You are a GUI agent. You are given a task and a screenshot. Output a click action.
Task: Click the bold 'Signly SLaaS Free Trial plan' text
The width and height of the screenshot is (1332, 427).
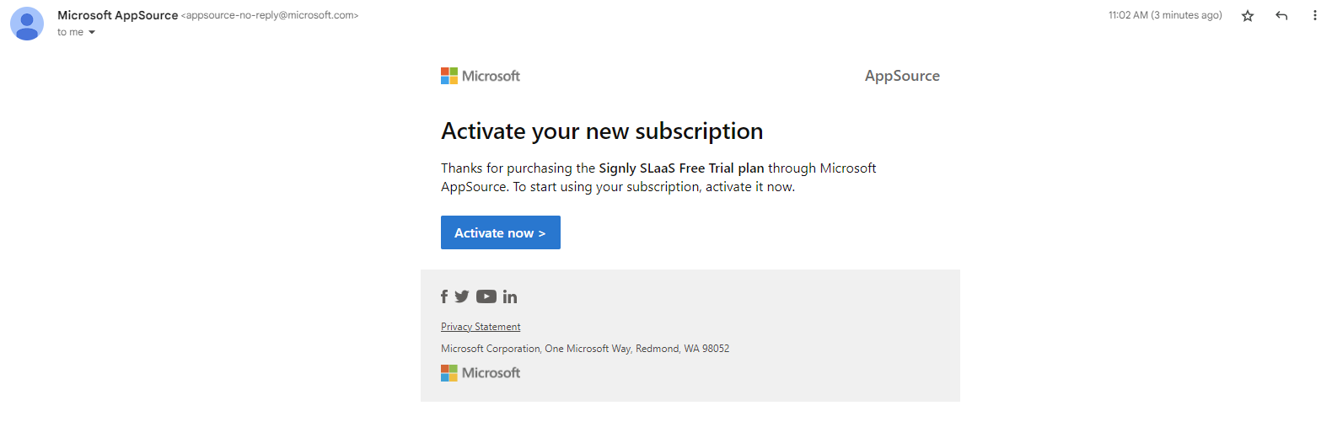pos(681,168)
